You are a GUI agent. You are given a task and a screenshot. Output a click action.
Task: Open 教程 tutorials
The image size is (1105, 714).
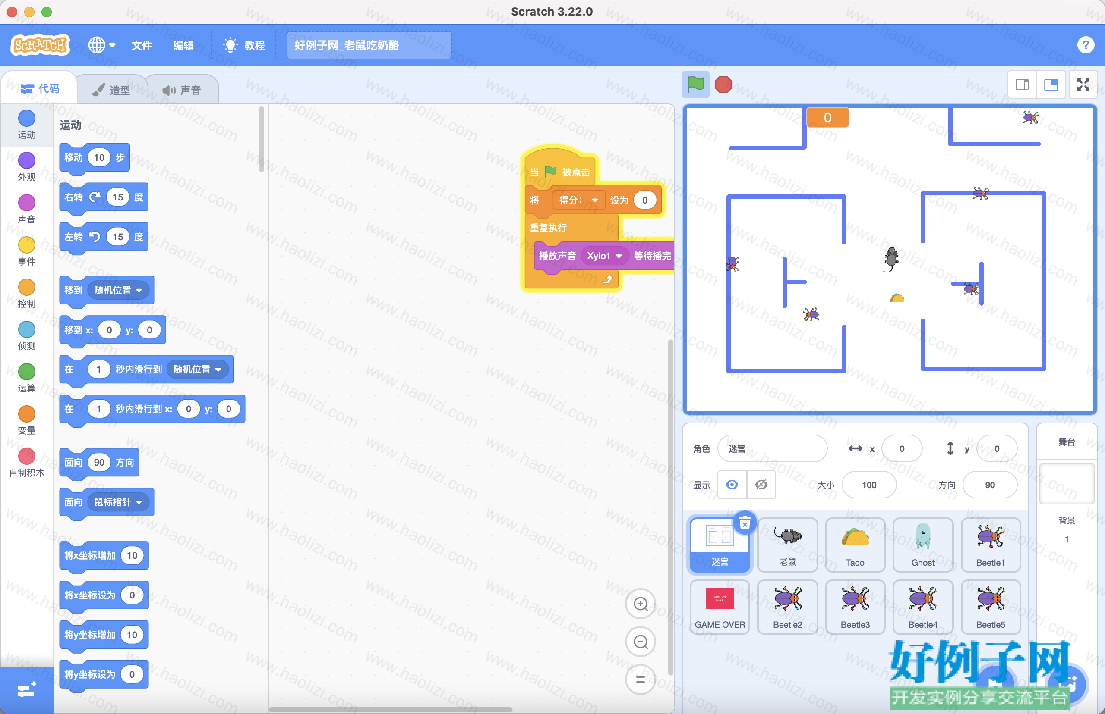coord(244,45)
